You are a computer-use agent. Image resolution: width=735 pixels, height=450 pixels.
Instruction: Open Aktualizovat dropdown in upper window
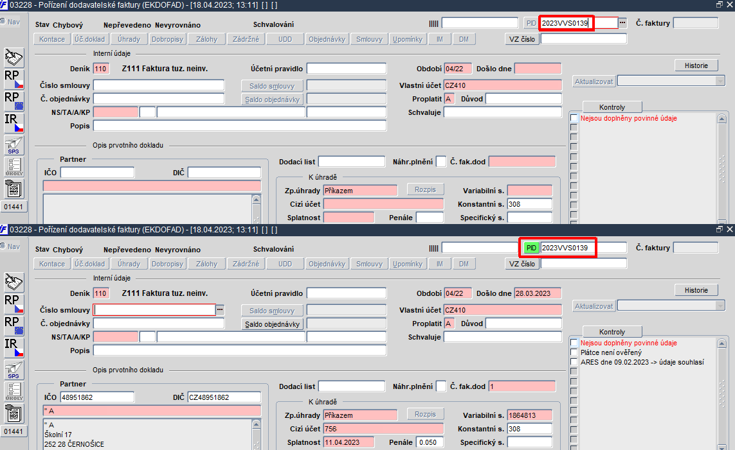coord(720,81)
